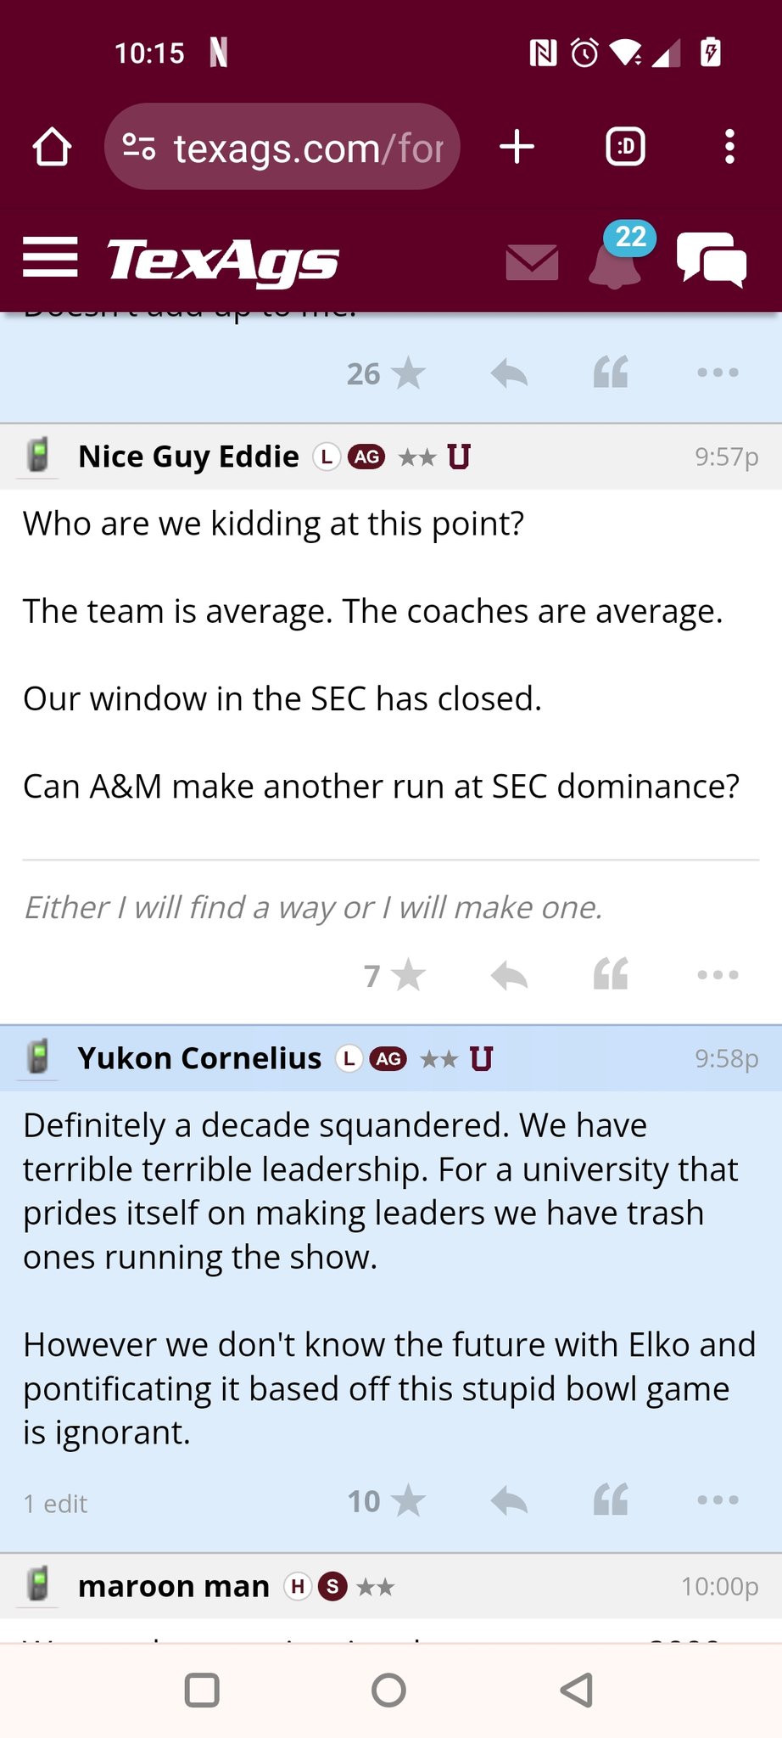Open the forum chat bubbles icon

click(x=711, y=260)
